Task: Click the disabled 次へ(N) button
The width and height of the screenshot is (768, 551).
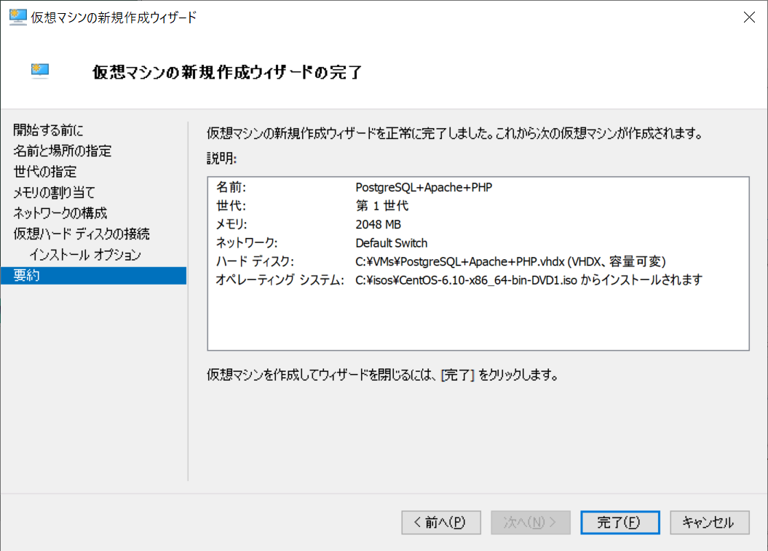Action: 531,523
